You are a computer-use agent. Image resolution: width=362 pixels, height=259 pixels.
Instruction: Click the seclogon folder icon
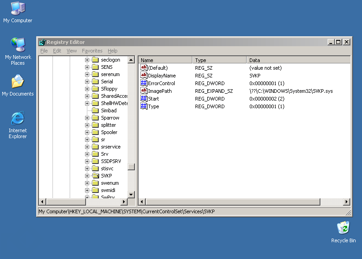point(95,60)
